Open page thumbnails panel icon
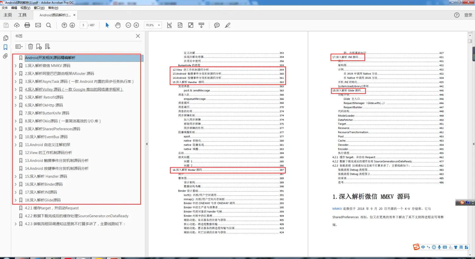 coord(5,38)
